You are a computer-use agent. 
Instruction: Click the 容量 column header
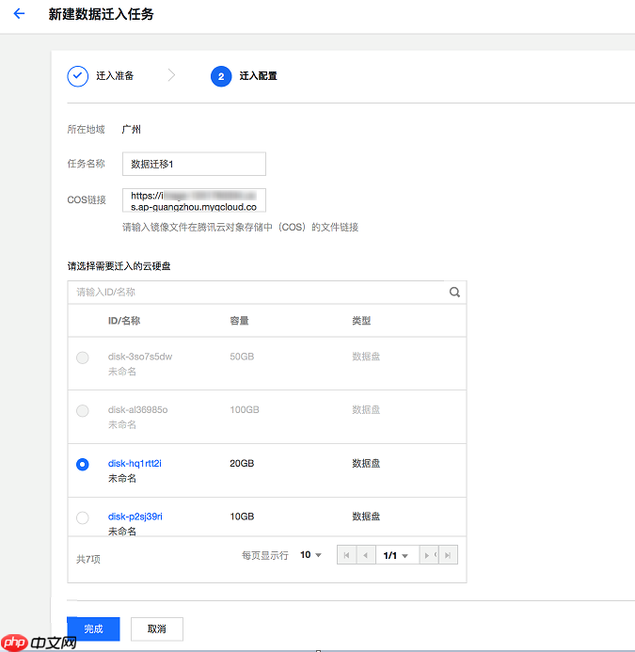pyautogui.click(x=239, y=321)
